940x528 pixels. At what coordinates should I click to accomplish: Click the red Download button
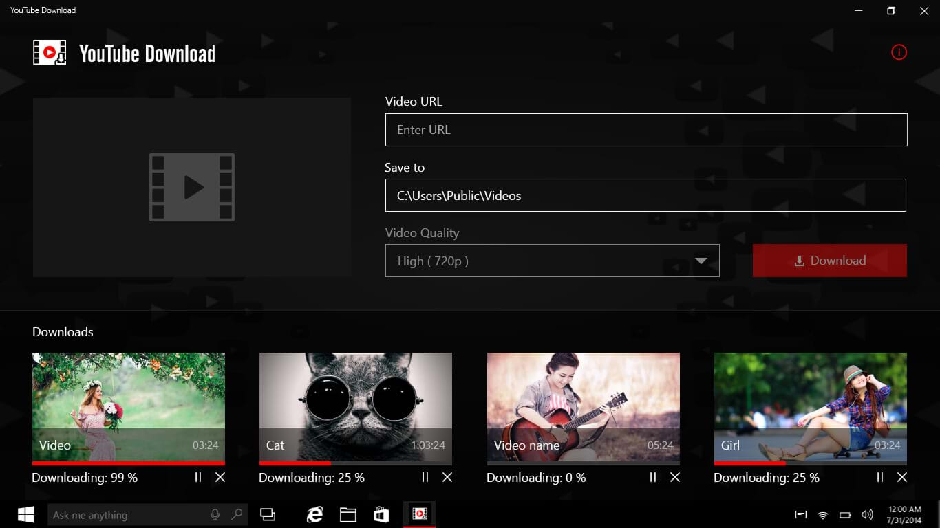830,261
